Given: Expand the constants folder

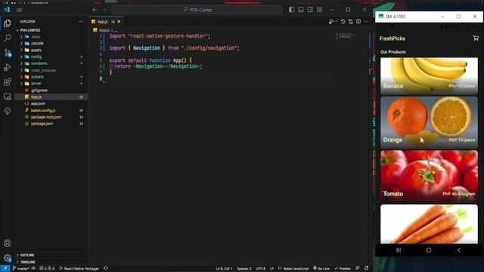Looking at the screenshot, I should [x=22, y=63].
